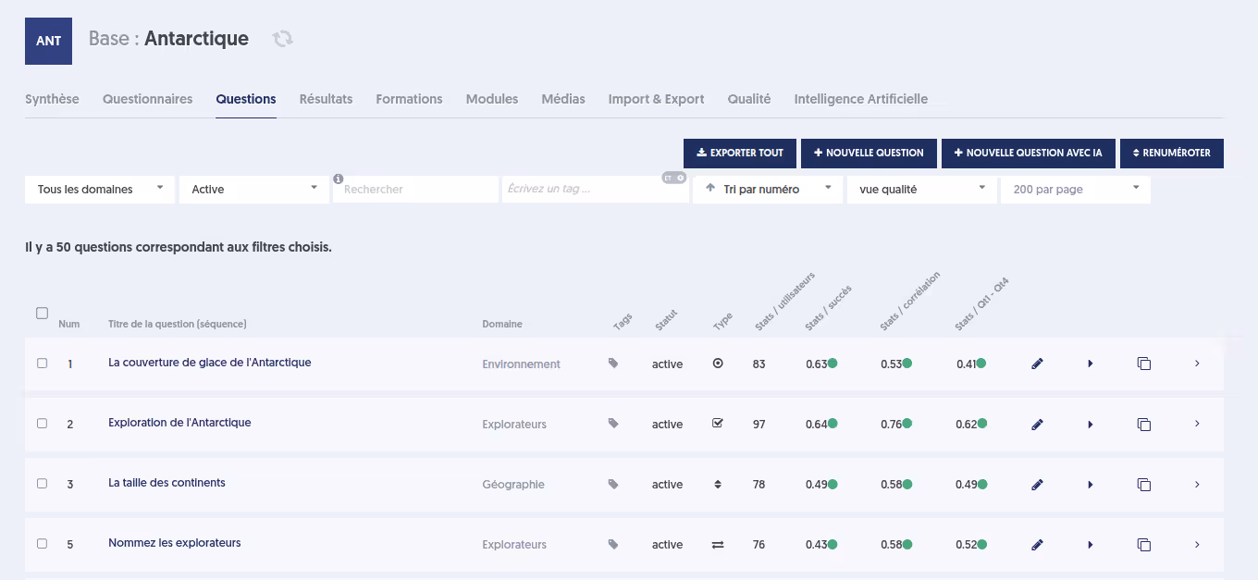
Task: Switch to the Questionnaires tab
Action: [148, 99]
